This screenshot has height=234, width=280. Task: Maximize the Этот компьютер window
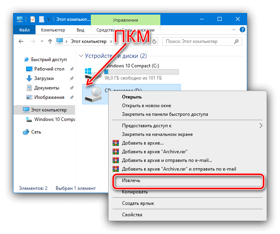(x=220, y=19)
